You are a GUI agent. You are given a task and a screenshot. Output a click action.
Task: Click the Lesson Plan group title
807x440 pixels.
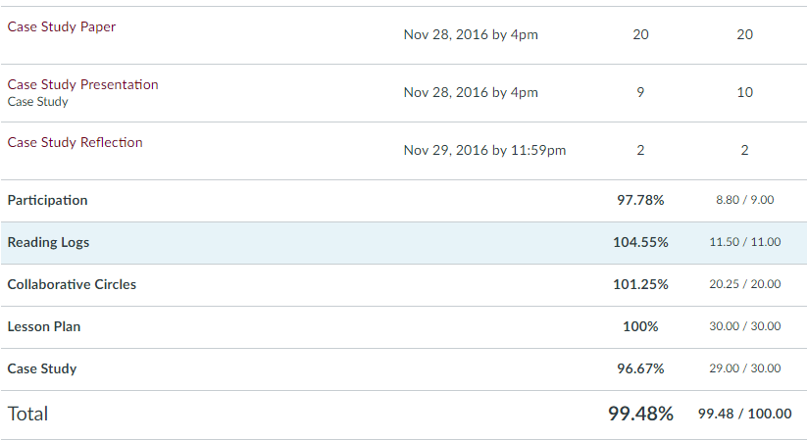44,326
